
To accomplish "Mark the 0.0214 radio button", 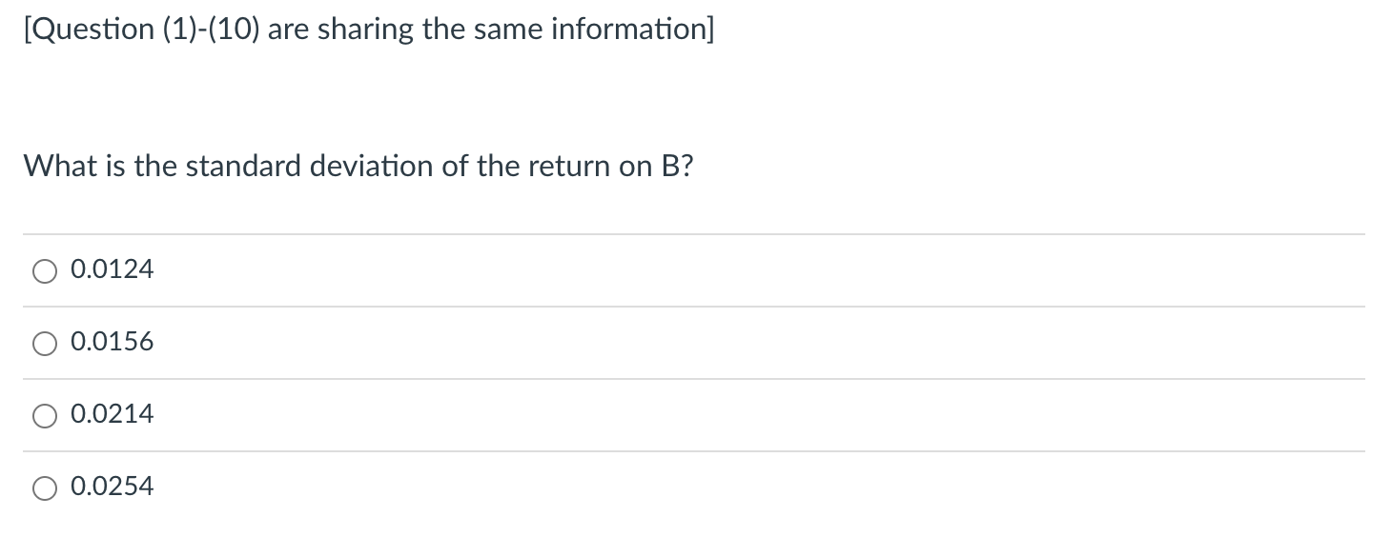I will (x=45, y=416).
